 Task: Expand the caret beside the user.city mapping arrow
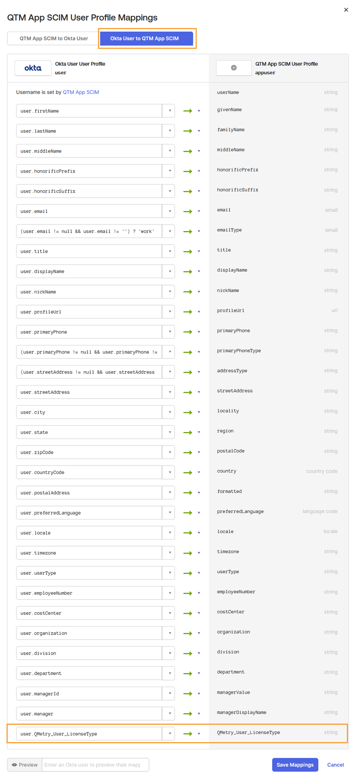199,412
